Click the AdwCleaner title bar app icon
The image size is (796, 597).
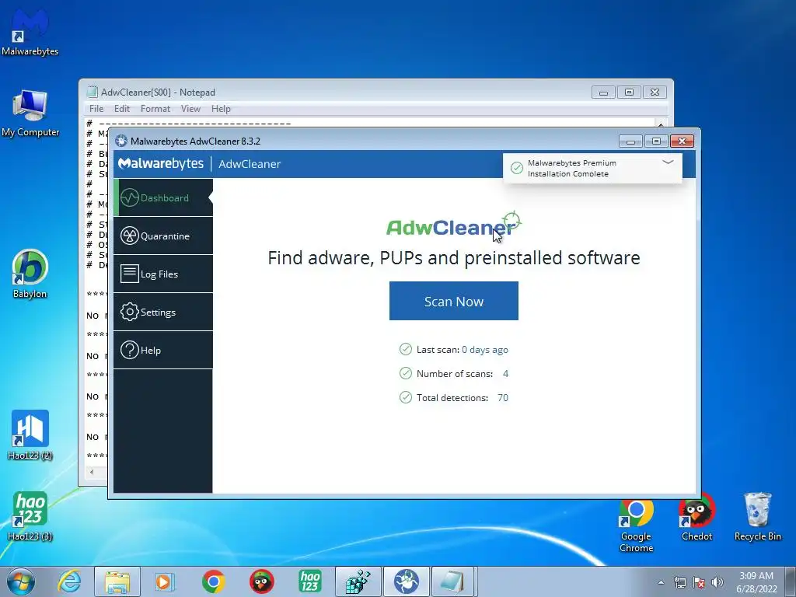(120, 141)
